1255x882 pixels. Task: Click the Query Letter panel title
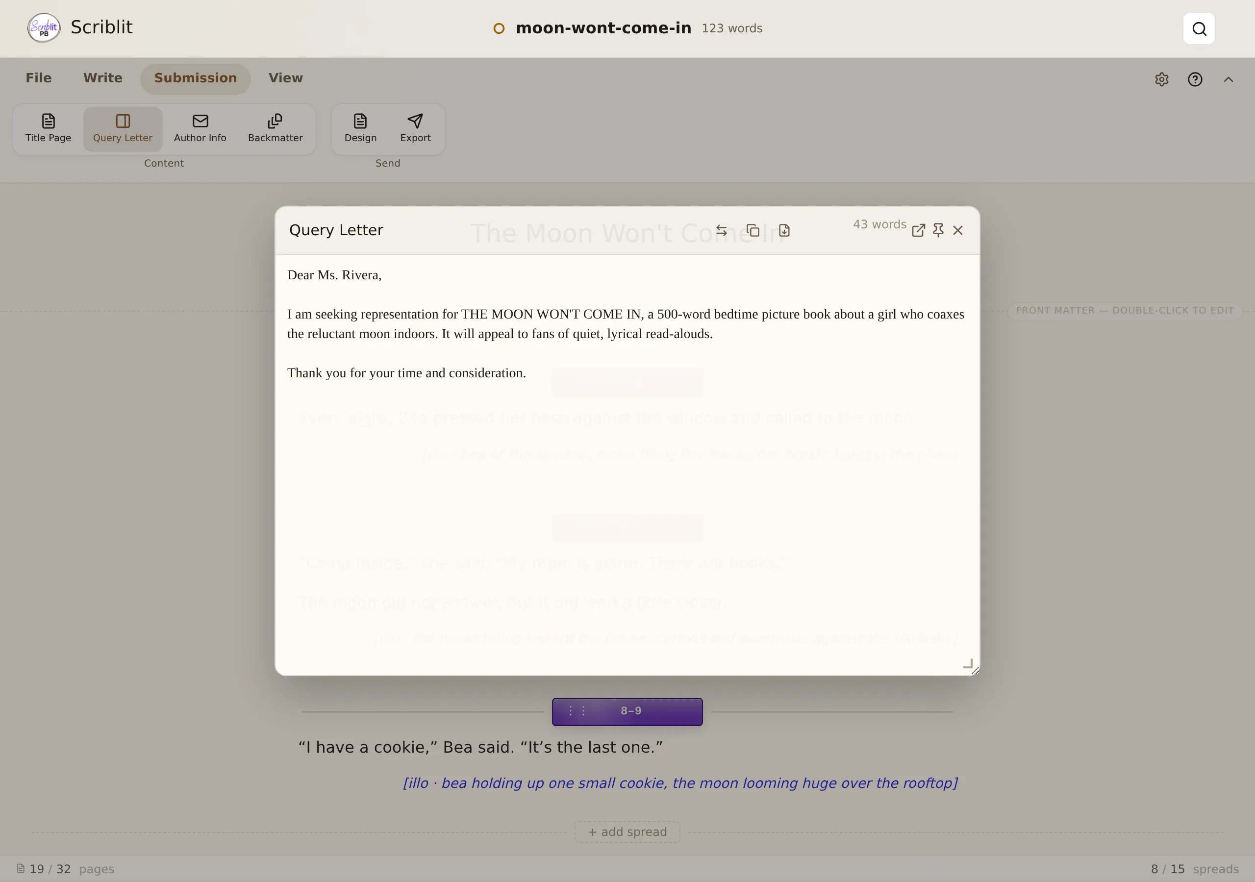tap(336, 230)
